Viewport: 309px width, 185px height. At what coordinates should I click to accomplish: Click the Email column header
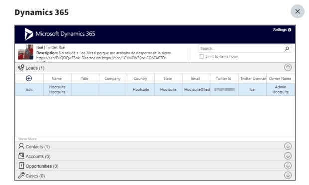[196, 78]
